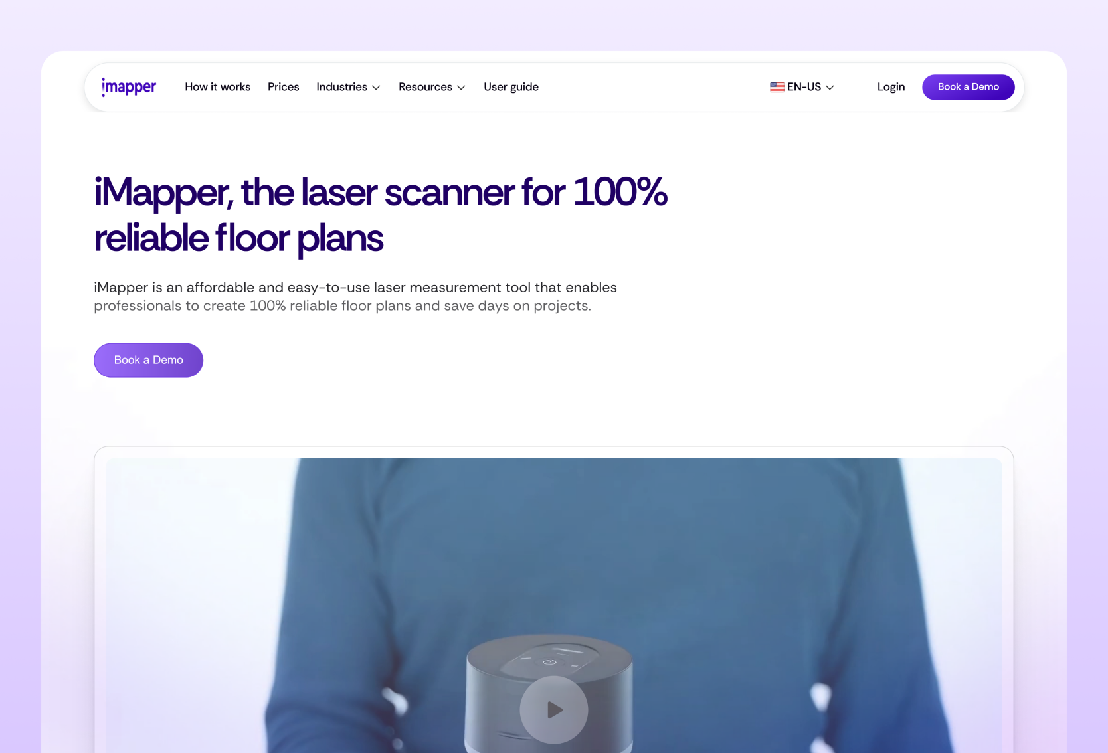Expand the Industries chevron arrow

(x=376, y=88)
